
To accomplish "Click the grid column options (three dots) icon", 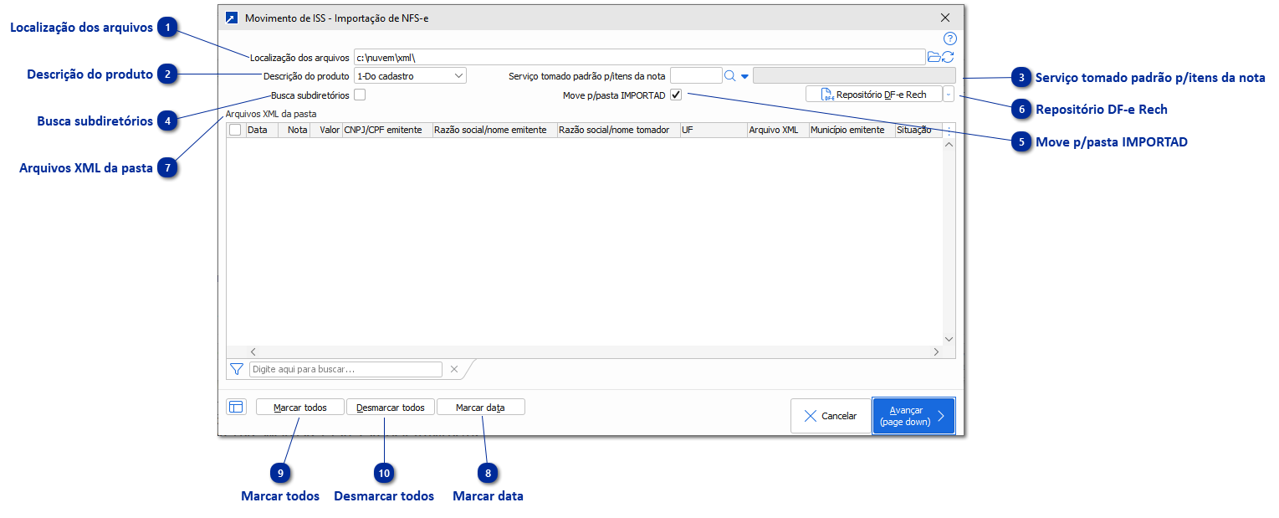I will 949,131.
